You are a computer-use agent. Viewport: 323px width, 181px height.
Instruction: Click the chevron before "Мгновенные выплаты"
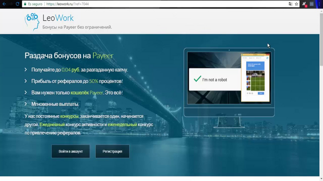[x=26, y=104]
